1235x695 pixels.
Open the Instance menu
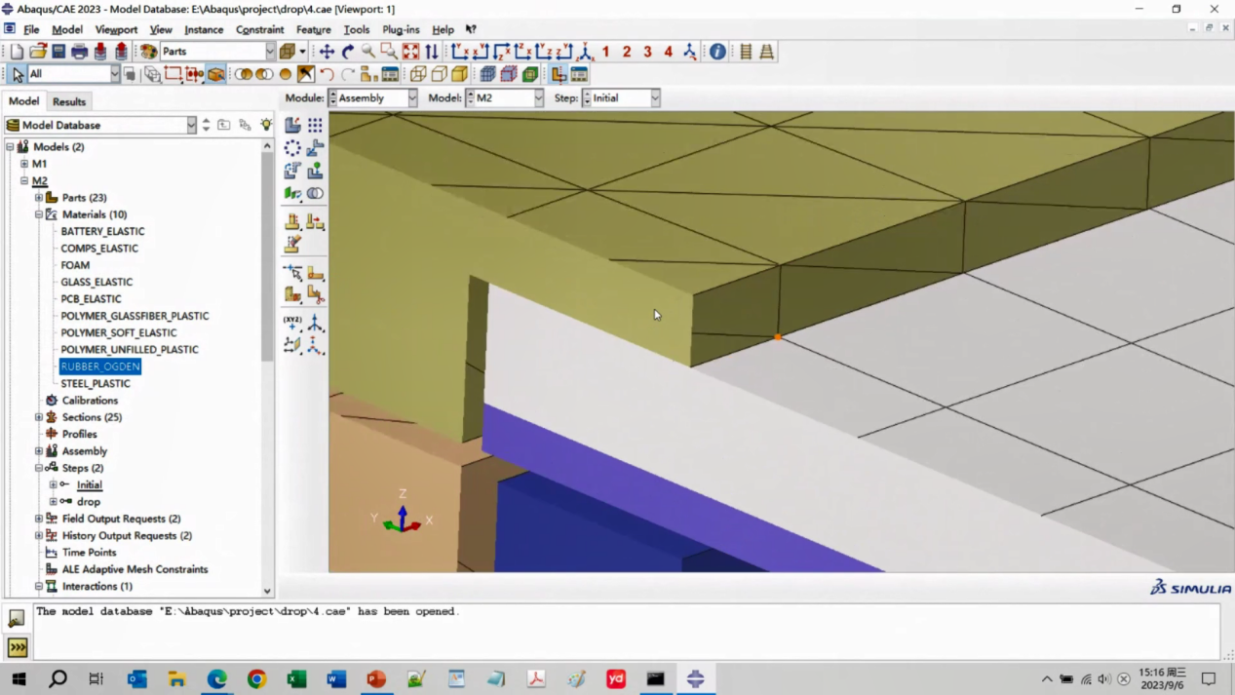click(x=204, y=29)
